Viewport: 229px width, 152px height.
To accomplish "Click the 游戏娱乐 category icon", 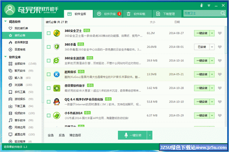I will 10,99.
